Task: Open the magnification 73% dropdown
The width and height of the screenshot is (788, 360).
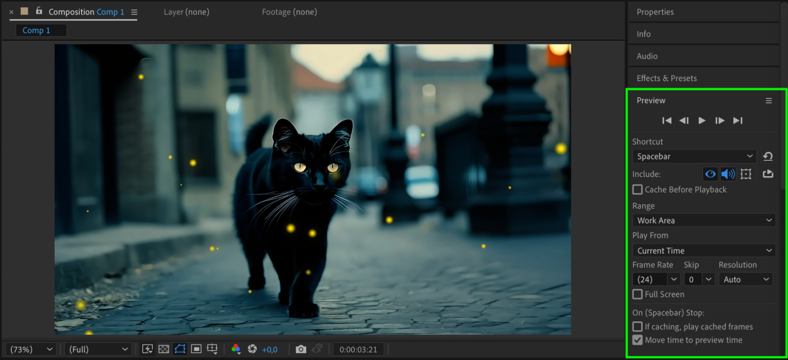Action: point(31,349)
